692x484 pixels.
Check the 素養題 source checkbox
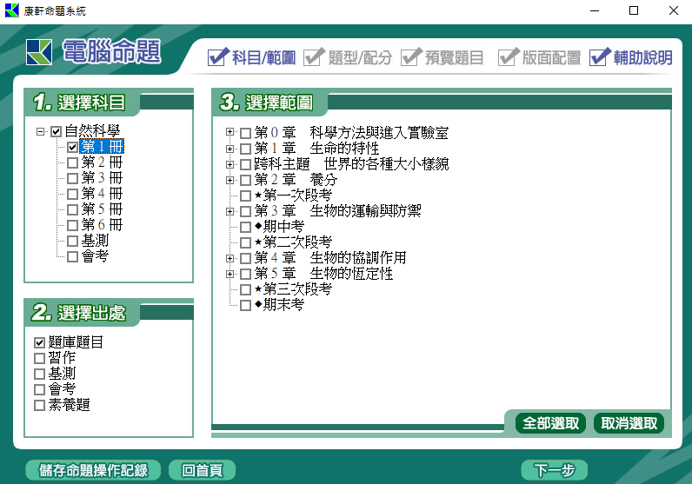(39, 405)
